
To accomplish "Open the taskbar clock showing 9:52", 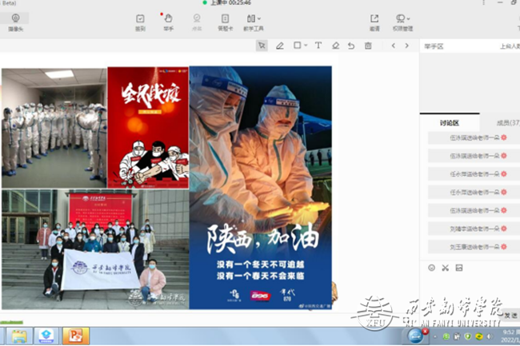I will [510, 336].
